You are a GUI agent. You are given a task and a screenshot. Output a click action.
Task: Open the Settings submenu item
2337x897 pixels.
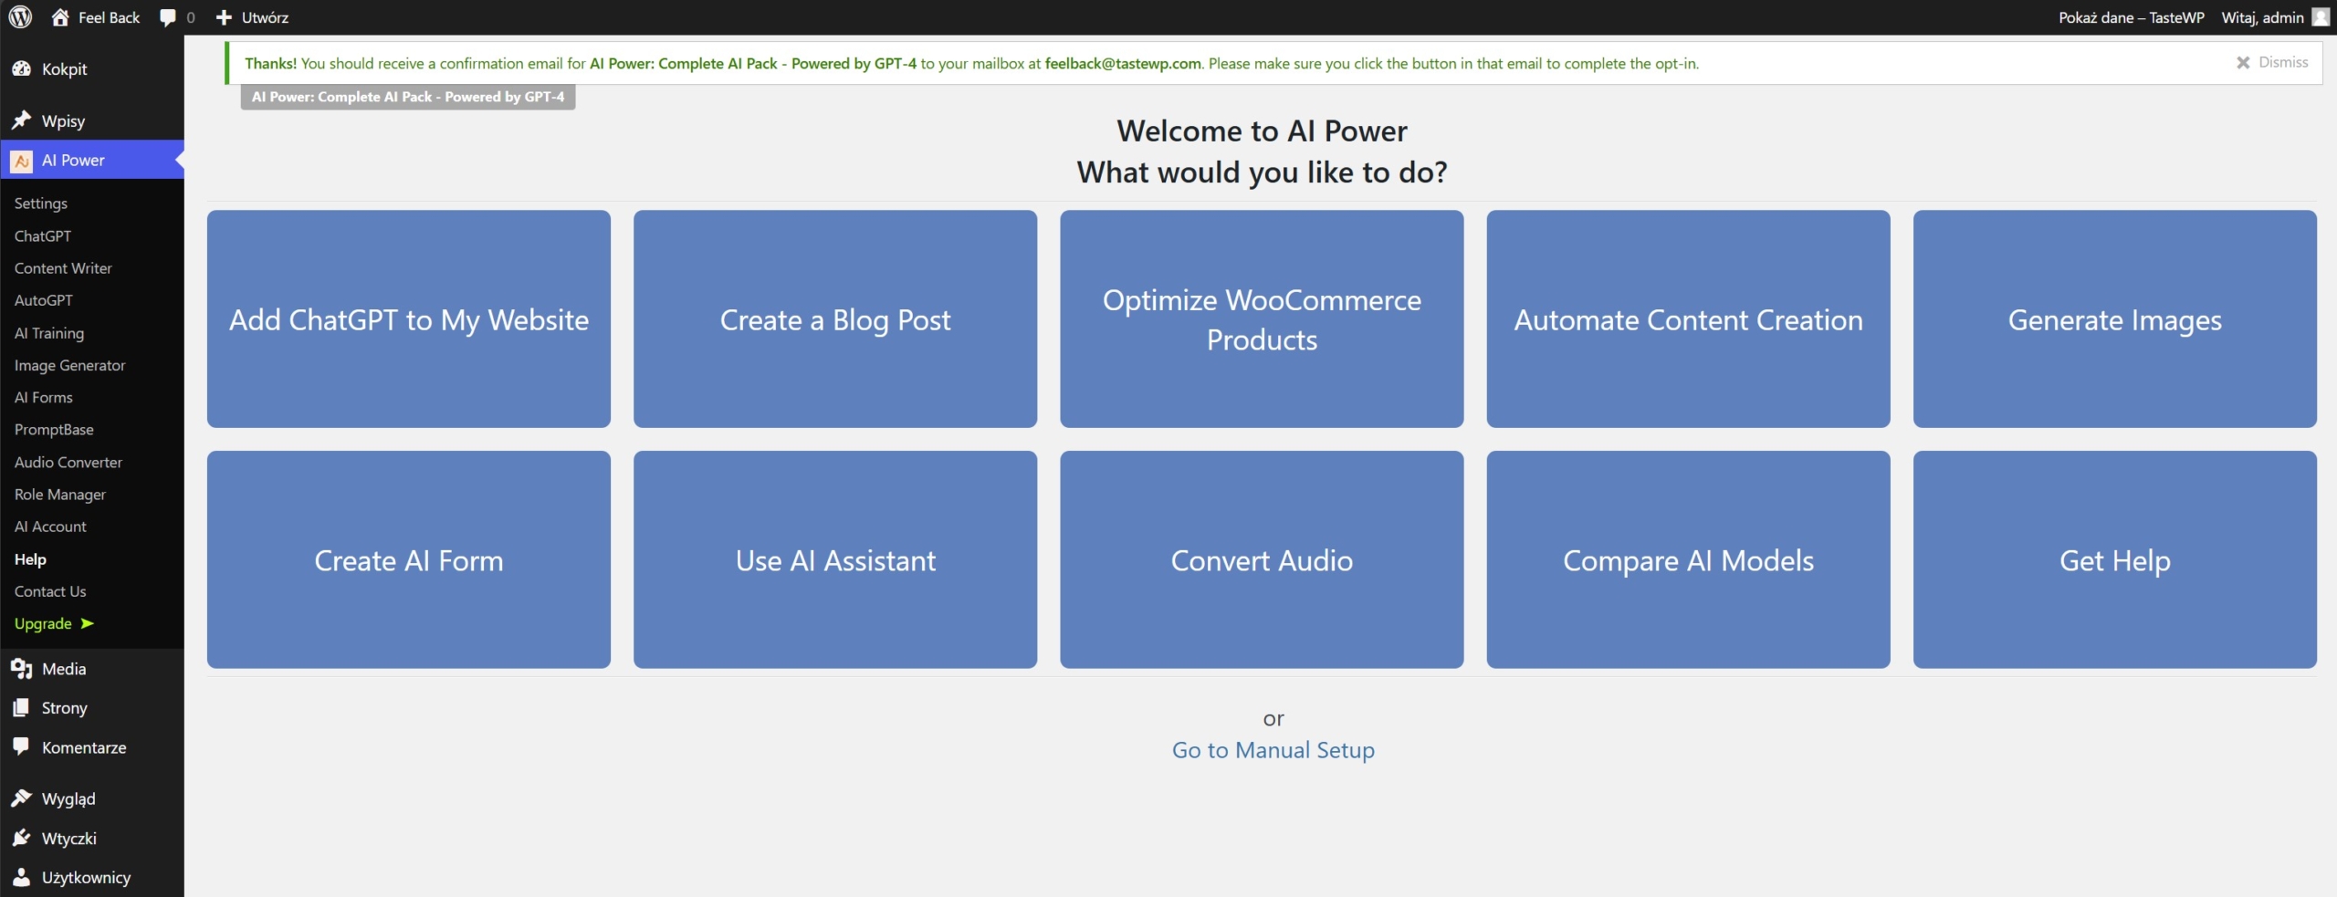41,203
